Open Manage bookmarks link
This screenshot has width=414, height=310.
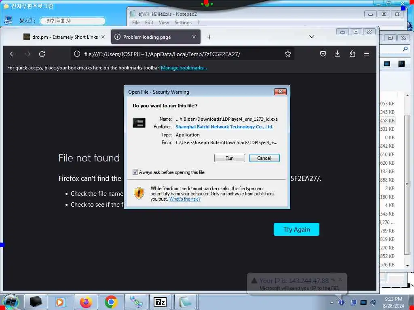(x=184, y=68)
